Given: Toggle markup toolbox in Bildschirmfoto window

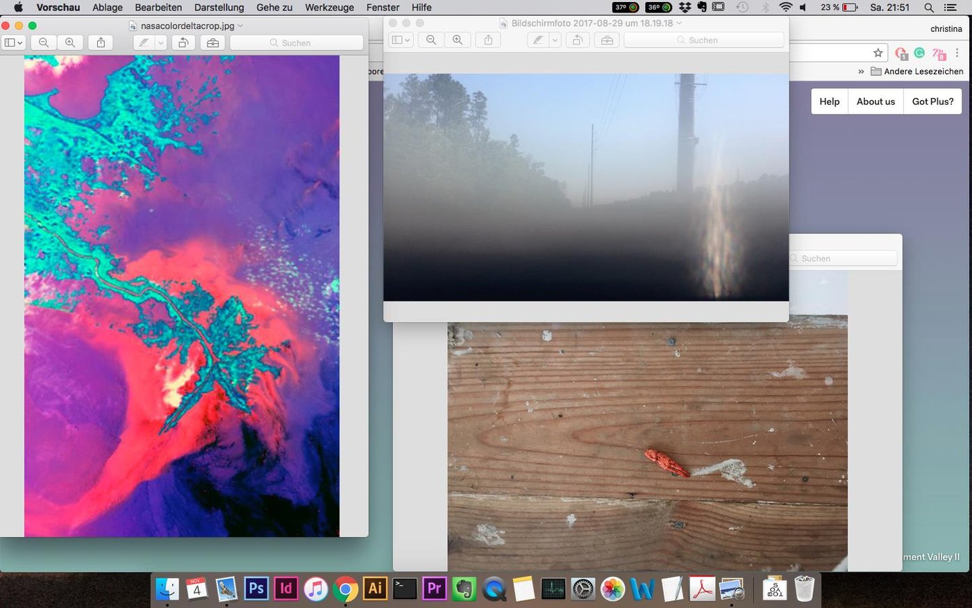Looking at the screenshot, I should click(607, 40).
